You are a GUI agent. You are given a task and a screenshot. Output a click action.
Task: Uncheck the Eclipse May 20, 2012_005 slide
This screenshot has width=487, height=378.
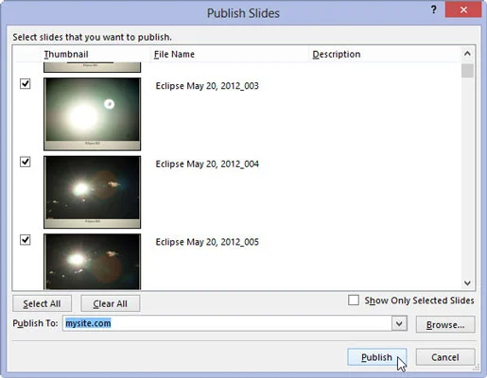point(26,240)
